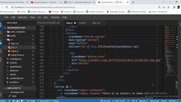181x102 pixels.
Task: Open the View menu
Action: click(33, 17)
